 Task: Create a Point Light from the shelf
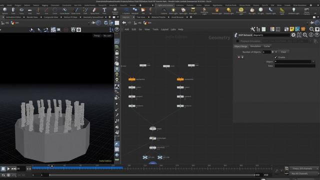click(173, 10)
